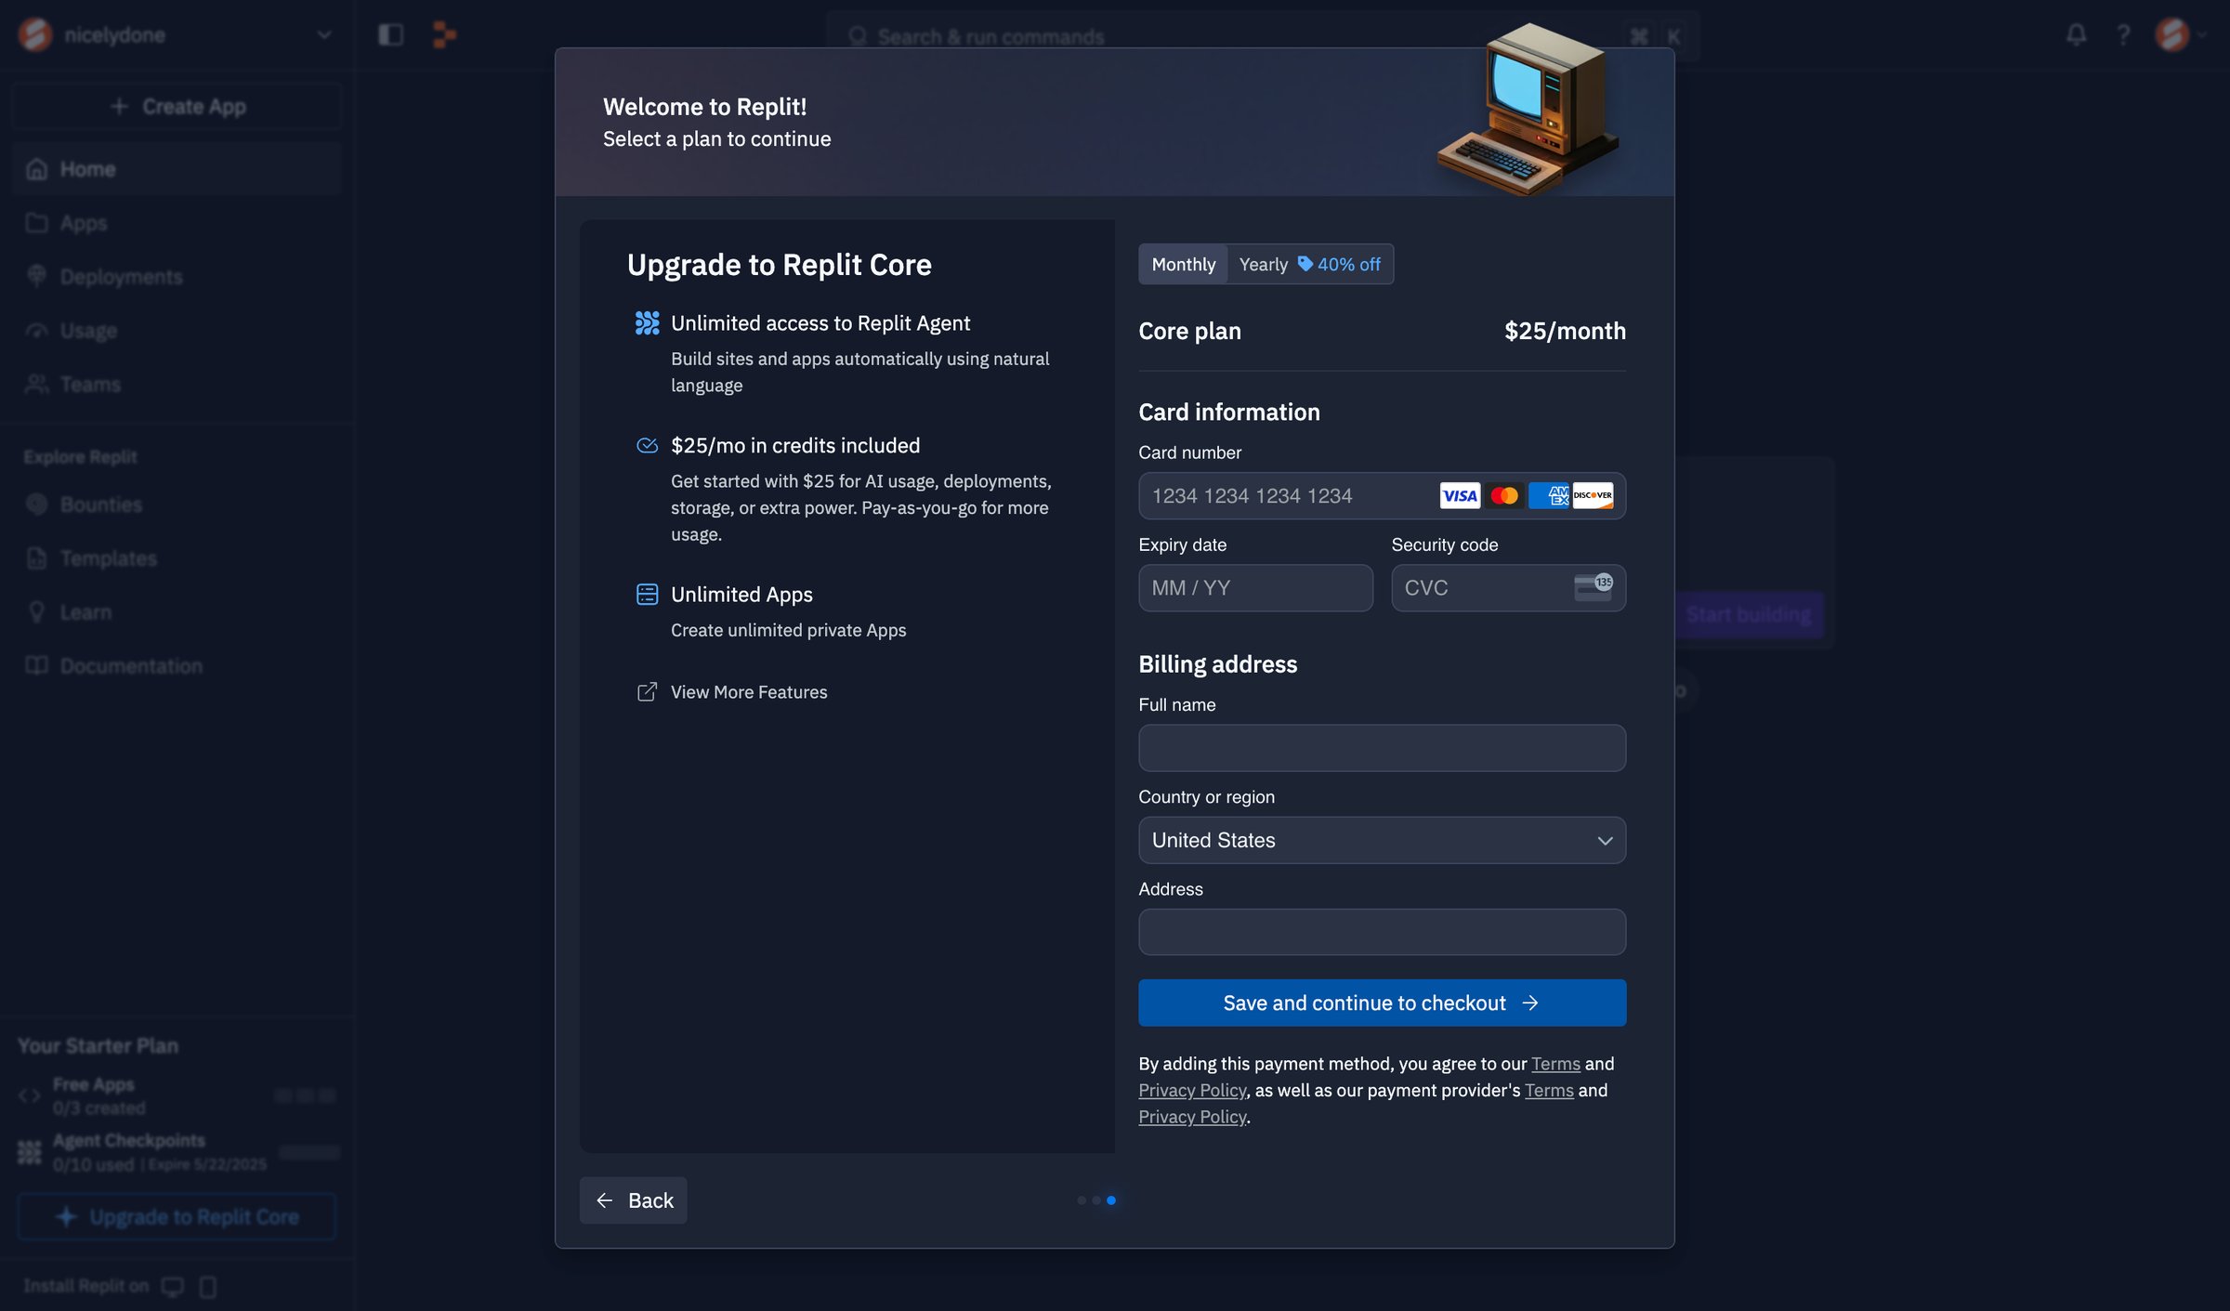The image size is (2230, 1311).
Task: Click the Start building button behind the modal
Action: click(x=1749, y=615)
